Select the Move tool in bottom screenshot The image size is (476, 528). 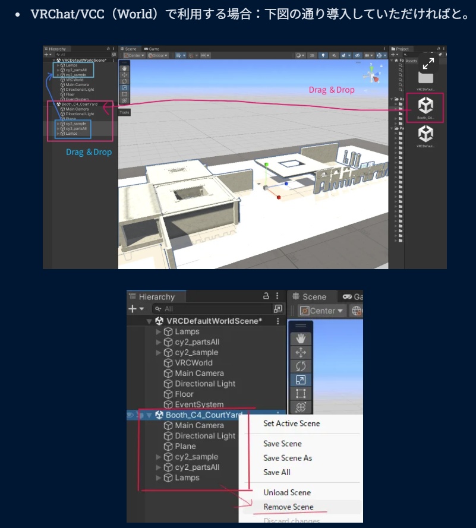(301, 352)
